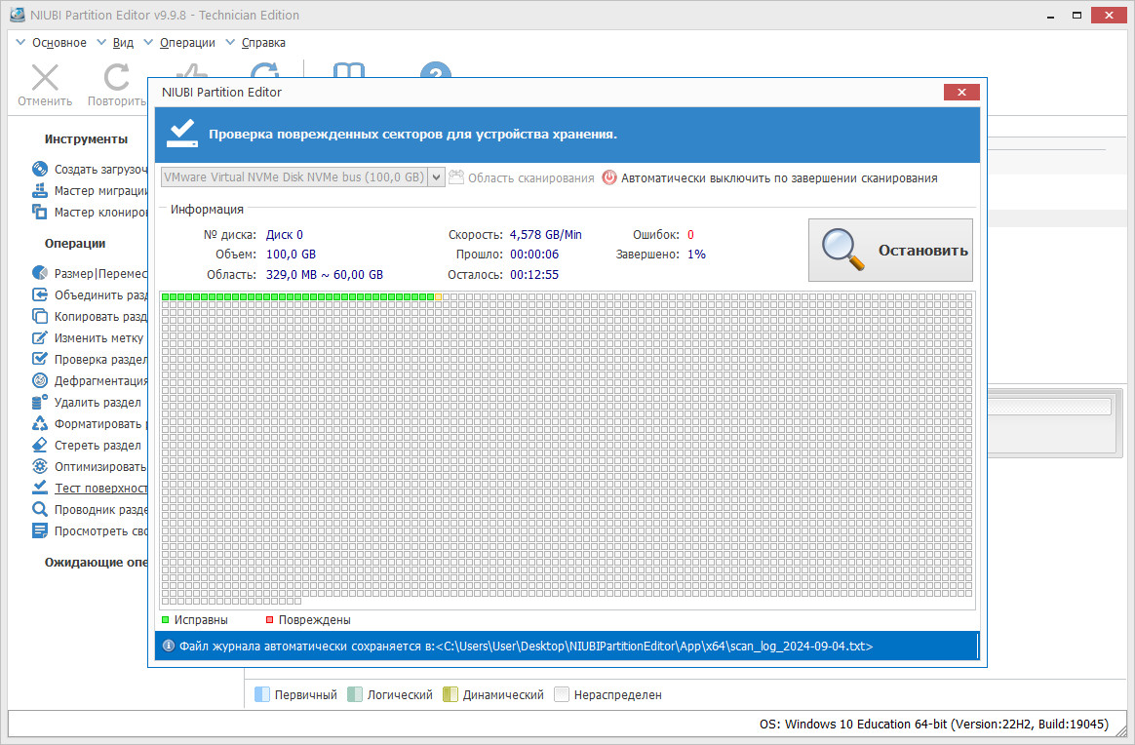This screenshot has height=745, width=1135.
Task: Click the red power auto-shutdown icon
Action: point(609,177)
